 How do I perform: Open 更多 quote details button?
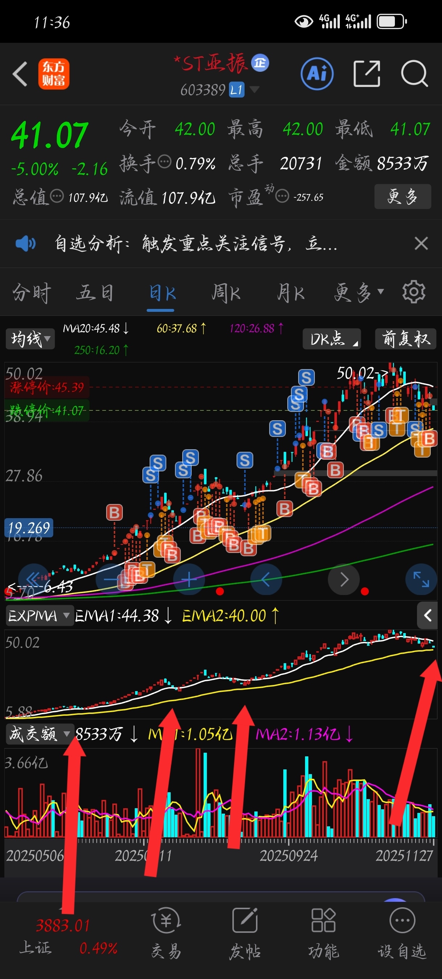(x=403, y=197)
